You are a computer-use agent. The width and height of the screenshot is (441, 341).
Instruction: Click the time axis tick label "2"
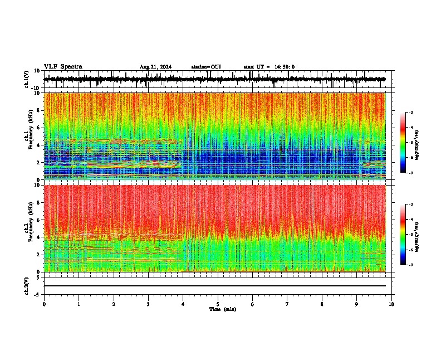coord(114,304)
